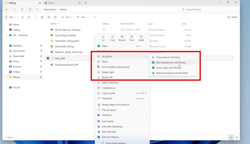Open Properties from context menu
This screenshot has width=250, height=144.
click(x=122, y=98)
